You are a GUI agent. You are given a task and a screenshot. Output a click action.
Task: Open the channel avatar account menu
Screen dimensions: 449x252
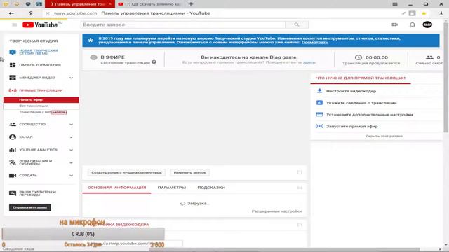click(x=427, y=24)
